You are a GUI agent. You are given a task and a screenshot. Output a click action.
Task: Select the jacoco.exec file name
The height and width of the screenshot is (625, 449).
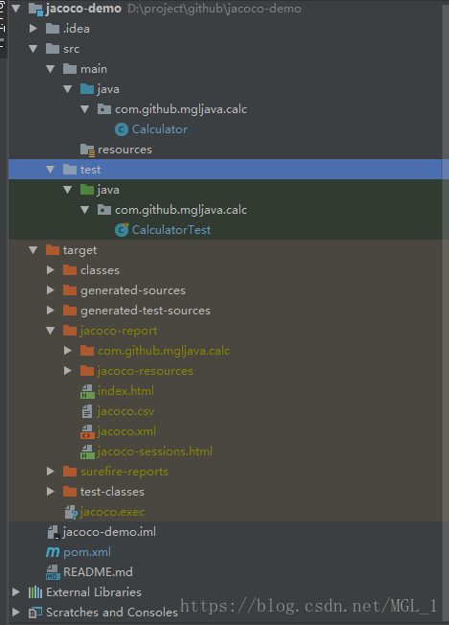pos(112,512)
